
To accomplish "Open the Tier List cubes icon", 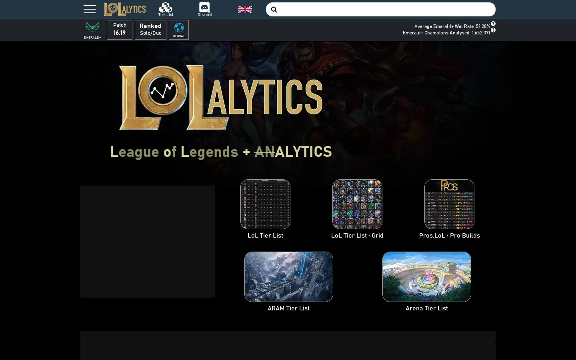I will (166, 9).
